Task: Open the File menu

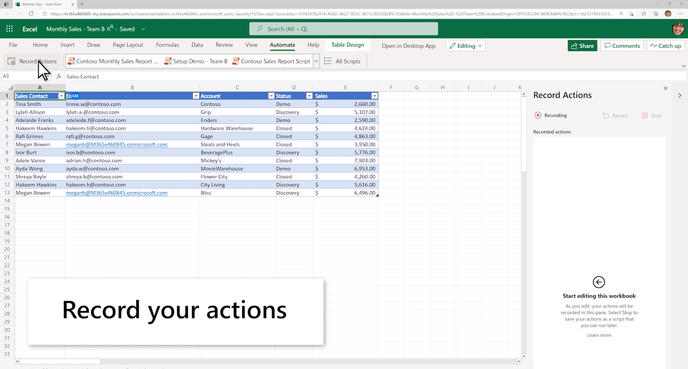Action: click(x=13, y=45)
